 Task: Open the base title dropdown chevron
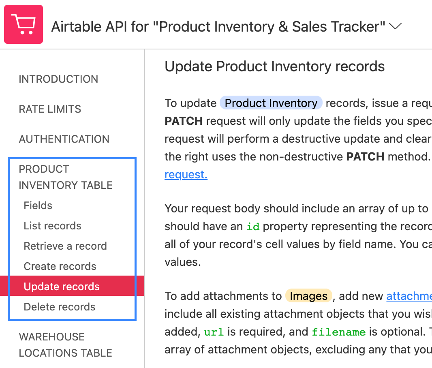tap(395, 26)
